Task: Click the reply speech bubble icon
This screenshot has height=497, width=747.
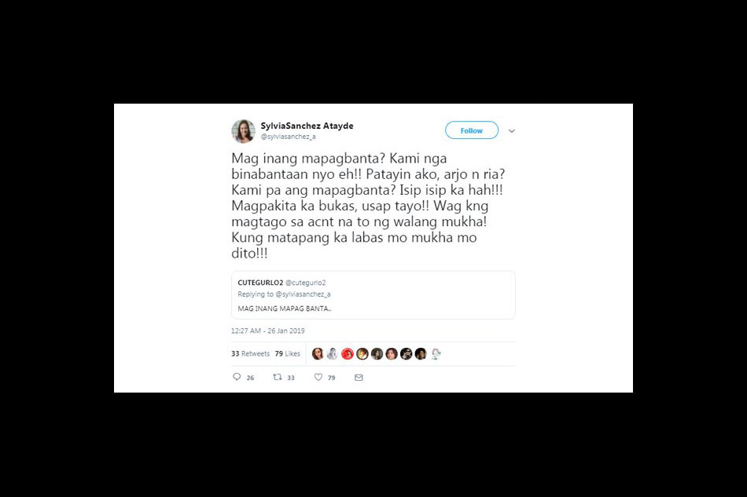Action: [237, 377]
